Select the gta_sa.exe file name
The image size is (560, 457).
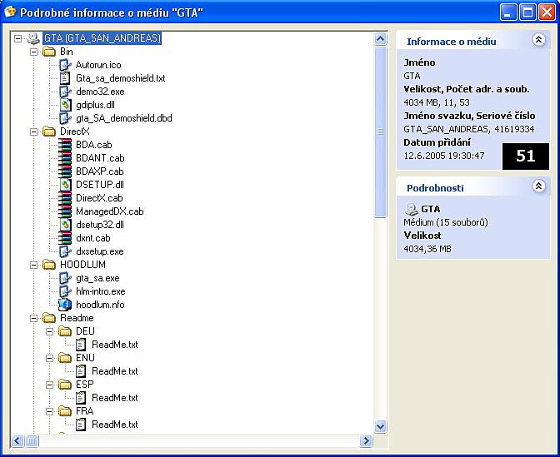(x=97, y=278)
